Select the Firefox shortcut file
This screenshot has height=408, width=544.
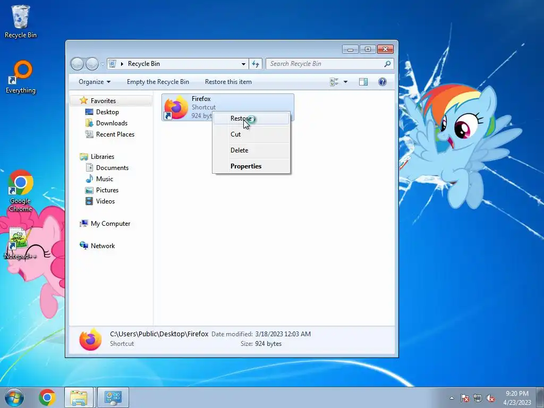[x=228, y=107]
